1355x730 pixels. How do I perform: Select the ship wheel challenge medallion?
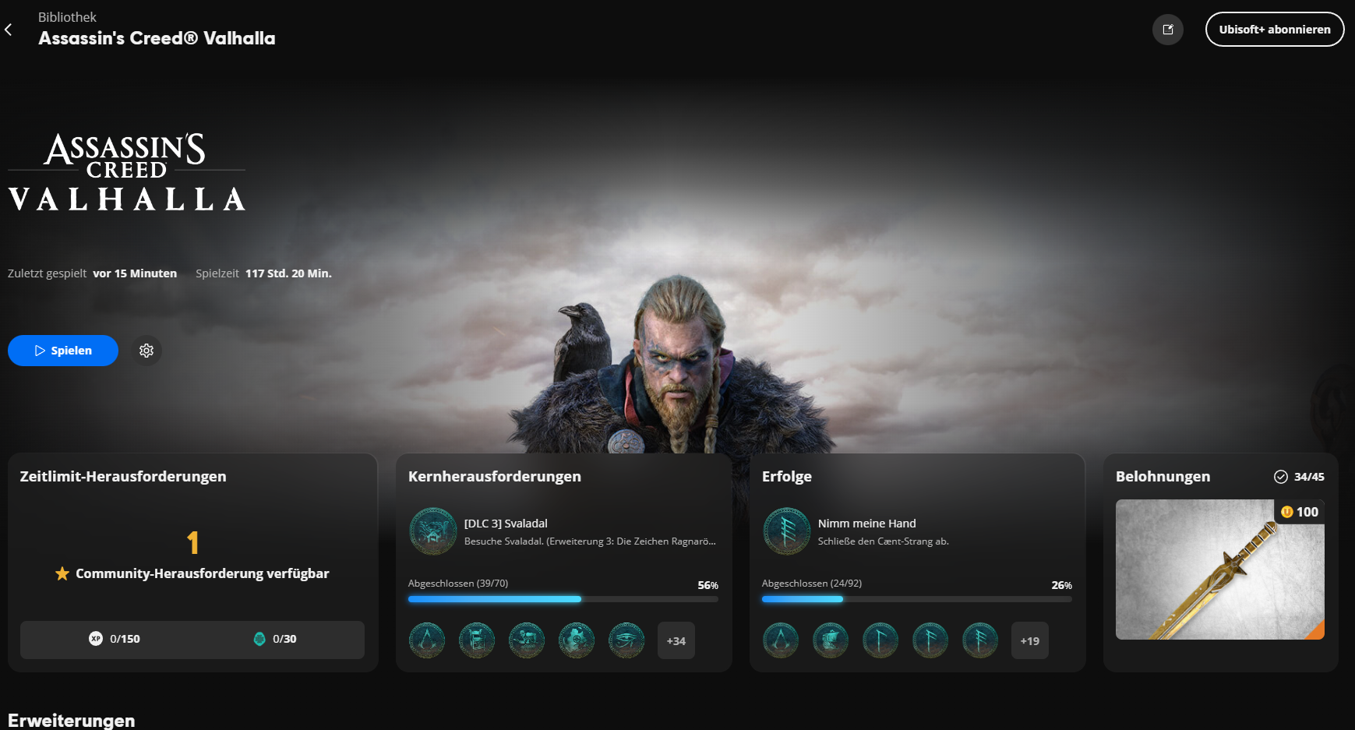point(576,640)
